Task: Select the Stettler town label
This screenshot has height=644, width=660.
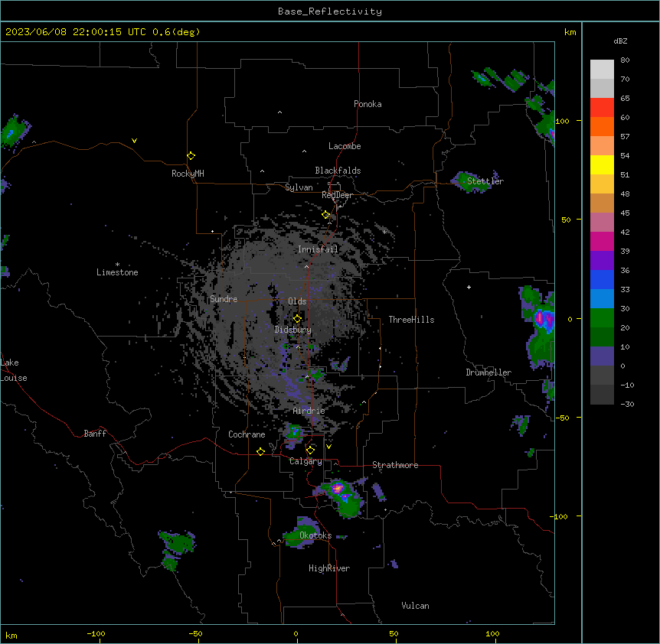Action: (x=485, y=181)
